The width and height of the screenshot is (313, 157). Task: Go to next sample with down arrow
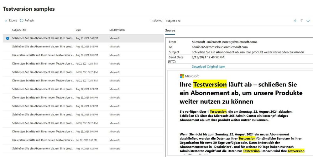click(308, 21)
